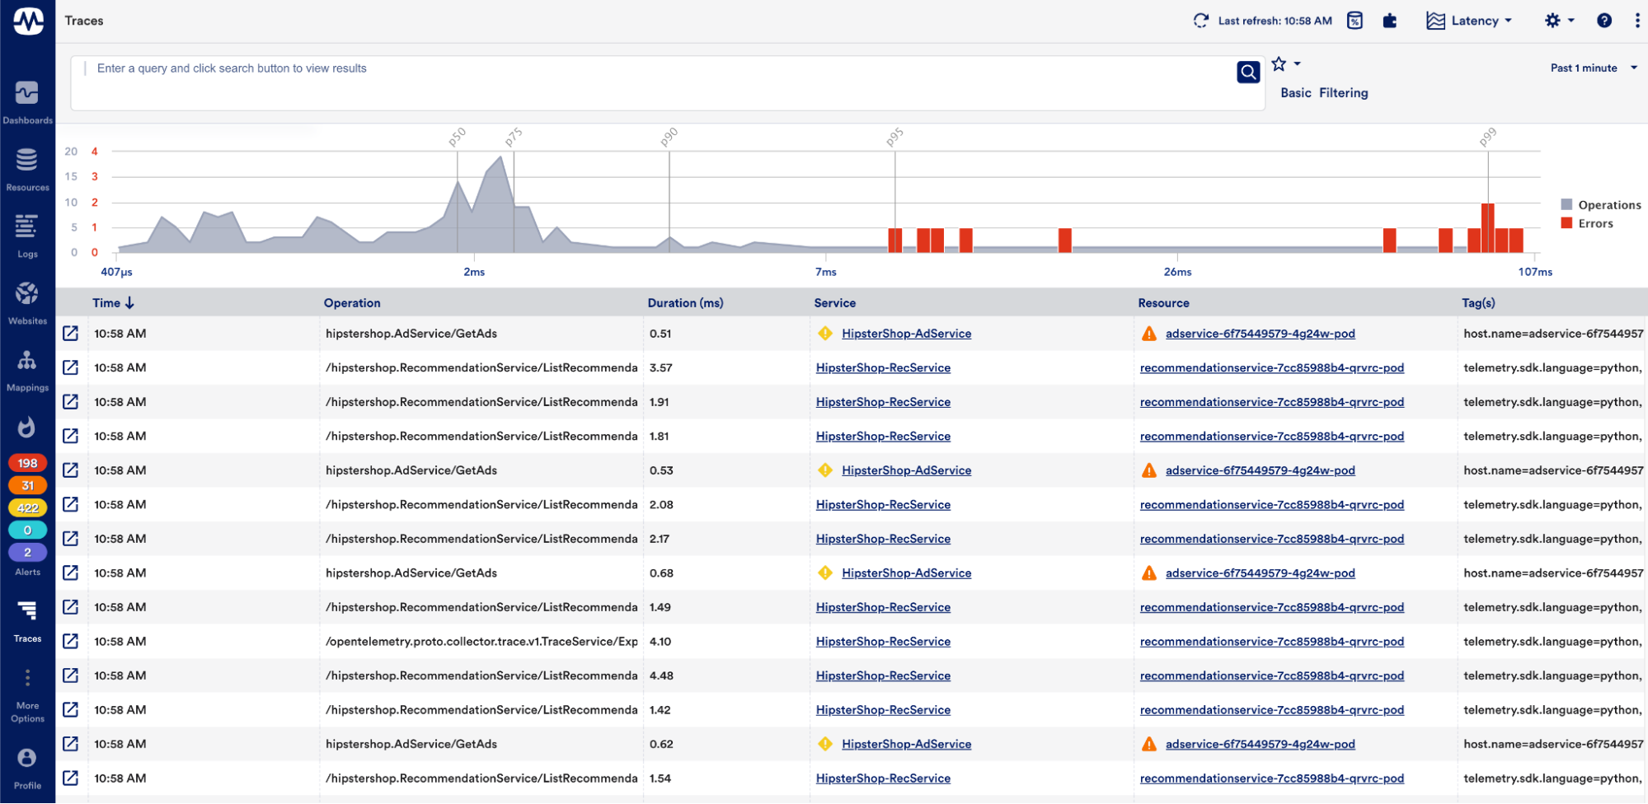Screen dimensions: 1648x804
Task: Toggle the percentage database view icon
Action: click(1355, 21)
